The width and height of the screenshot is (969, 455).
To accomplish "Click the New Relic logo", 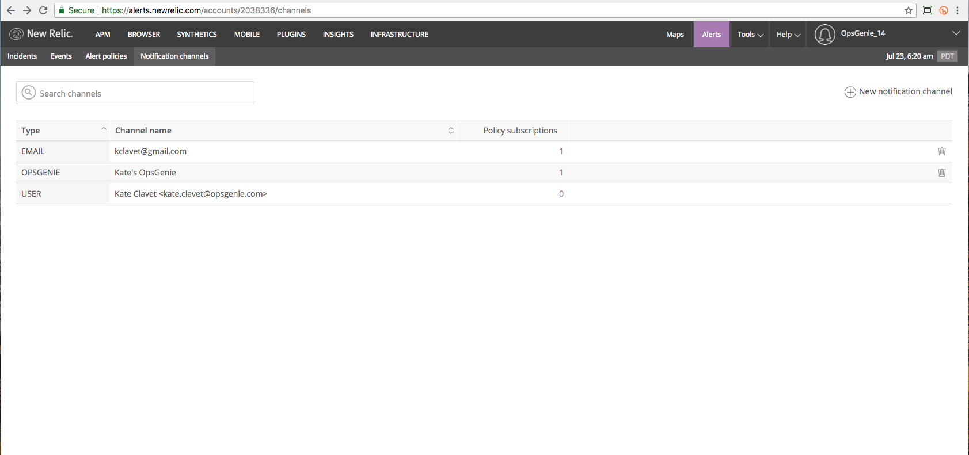I will [41, 34].
